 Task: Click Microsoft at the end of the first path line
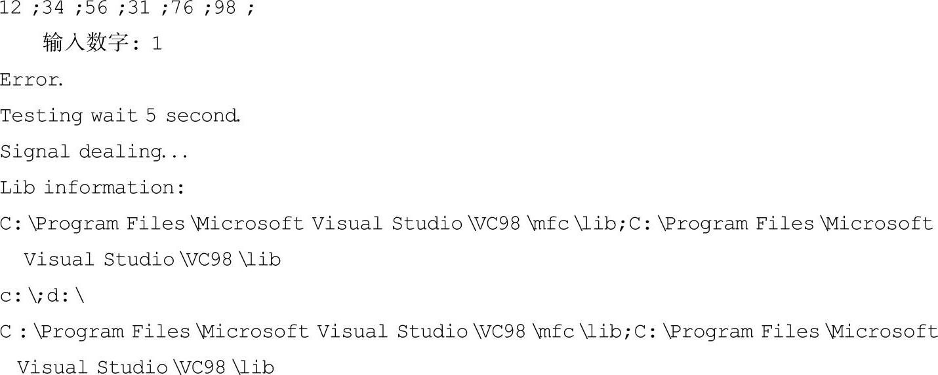coord(879,224)
